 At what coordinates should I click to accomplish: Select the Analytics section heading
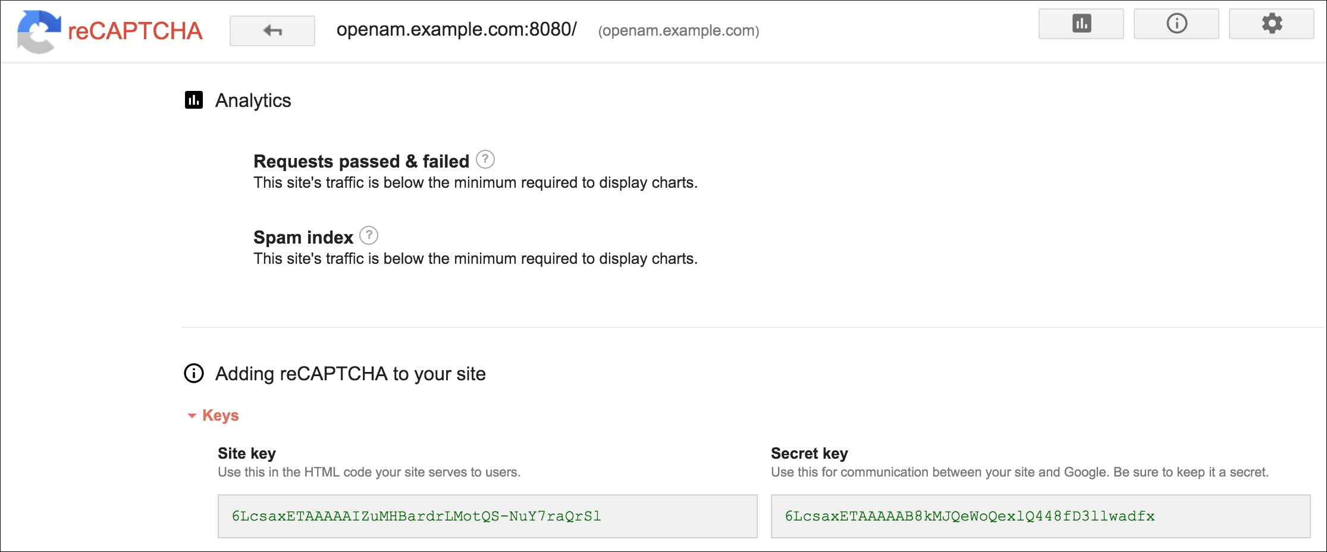[x=253, y=100]
